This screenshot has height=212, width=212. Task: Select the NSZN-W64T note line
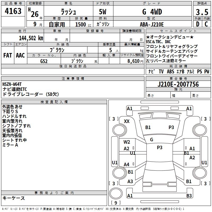pyautogui.click(x=12, y=84)
